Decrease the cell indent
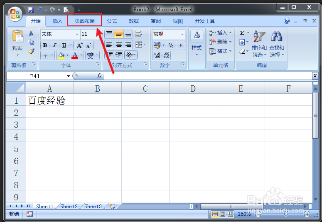Viewport: 322px width, 222px height. tap(110, 55)
